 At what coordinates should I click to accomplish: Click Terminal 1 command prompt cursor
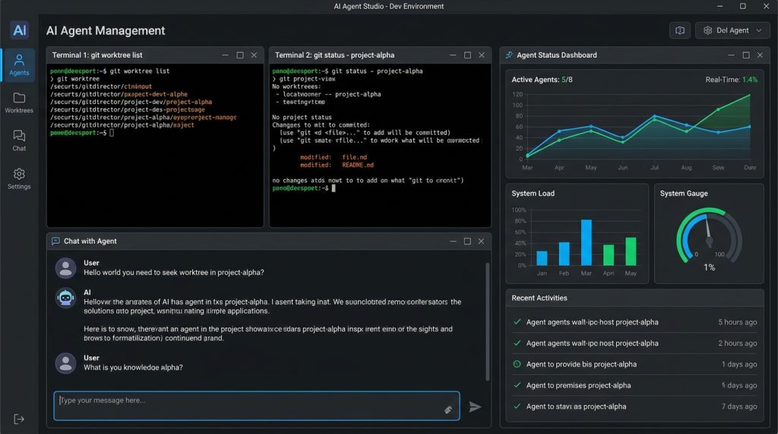click(x=112, y=133)
